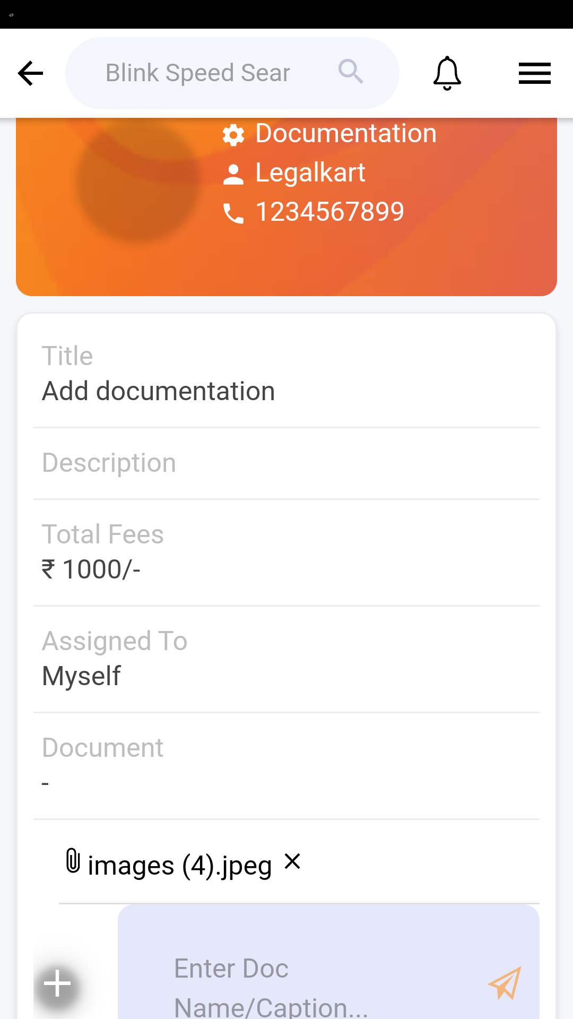The image size is (573, 1019).
Task: Click the search magnifier icon
Action: tap(351, 72)
